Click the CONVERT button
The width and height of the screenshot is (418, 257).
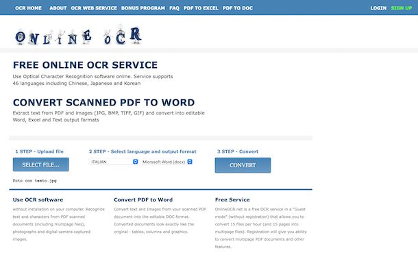(243, 165)
